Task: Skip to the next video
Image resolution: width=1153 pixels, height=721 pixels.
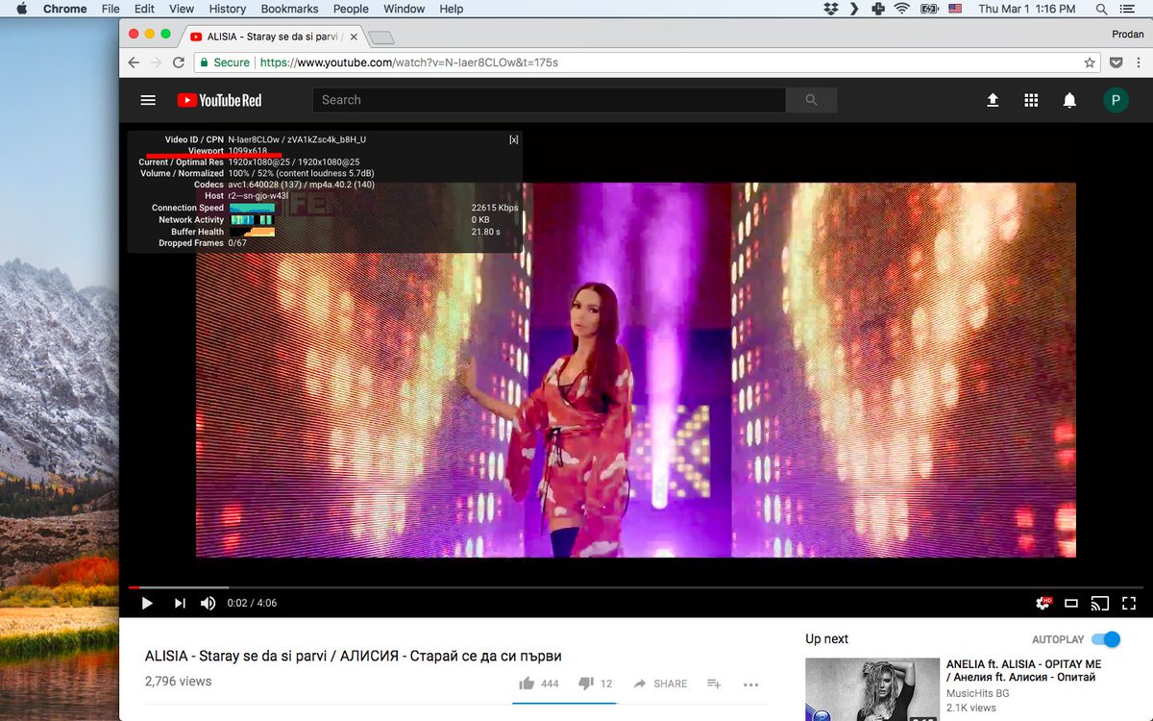Action: tap(180, 603)
